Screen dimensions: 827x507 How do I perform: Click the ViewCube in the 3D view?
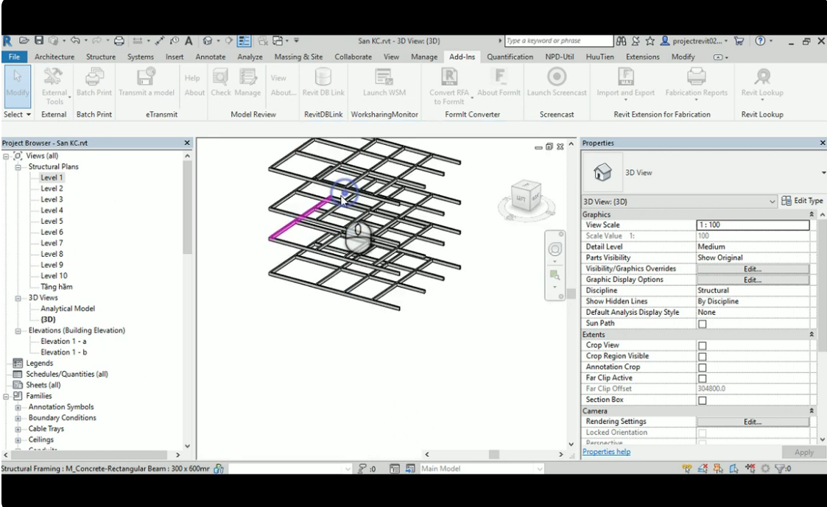click(526, 198)
